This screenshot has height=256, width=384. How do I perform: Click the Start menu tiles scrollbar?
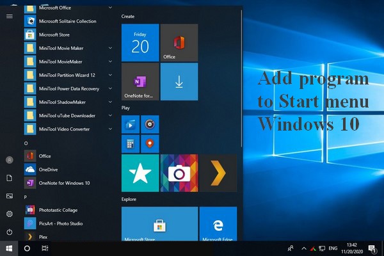click(242, 78)
